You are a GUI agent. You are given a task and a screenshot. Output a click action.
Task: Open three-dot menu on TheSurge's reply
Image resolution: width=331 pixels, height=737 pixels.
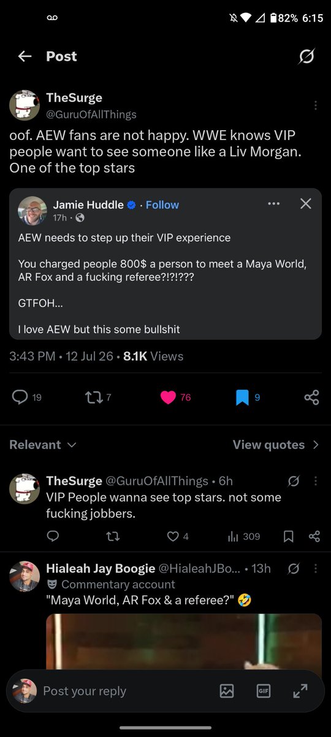tap(315, 482)
